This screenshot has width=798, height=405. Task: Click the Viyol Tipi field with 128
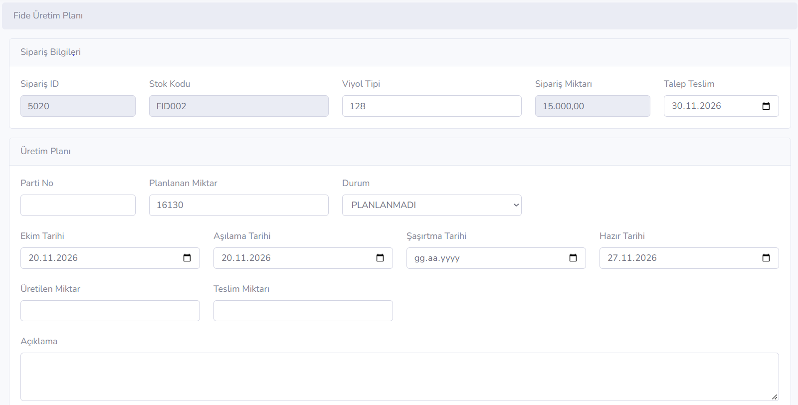pos(432,106)
